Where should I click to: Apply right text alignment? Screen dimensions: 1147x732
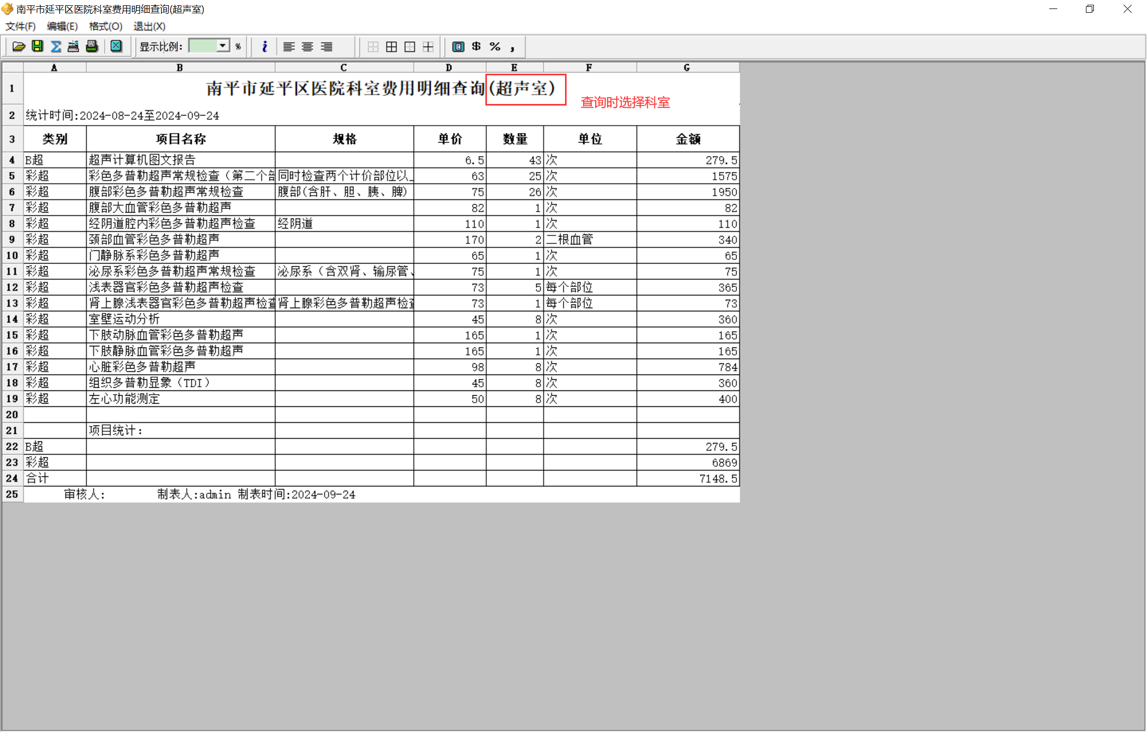(327, 47)
